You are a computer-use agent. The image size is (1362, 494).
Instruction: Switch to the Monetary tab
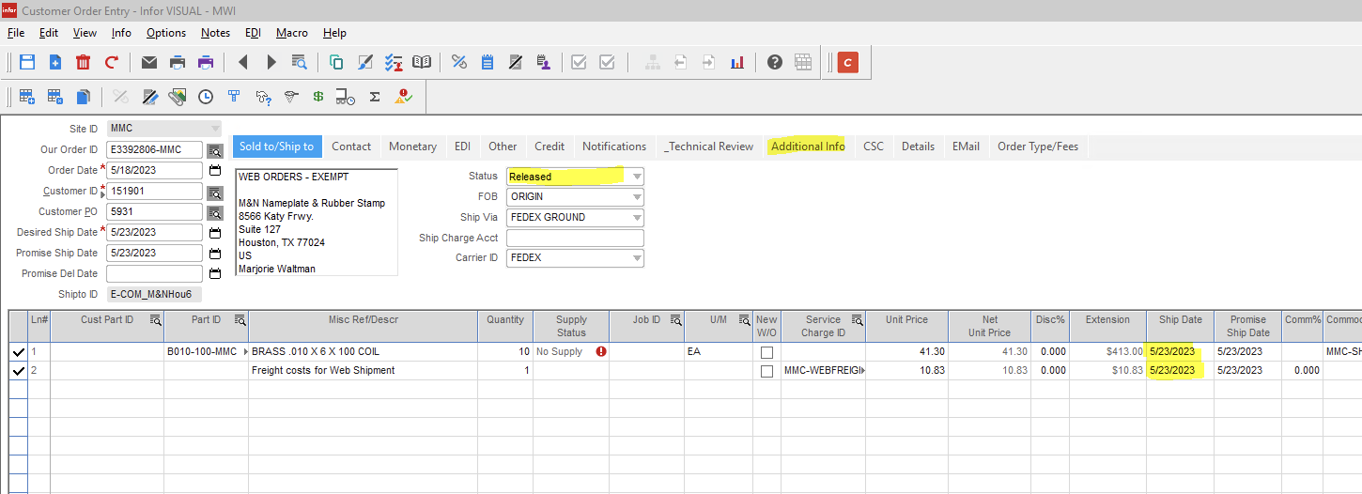click(412, 147)
